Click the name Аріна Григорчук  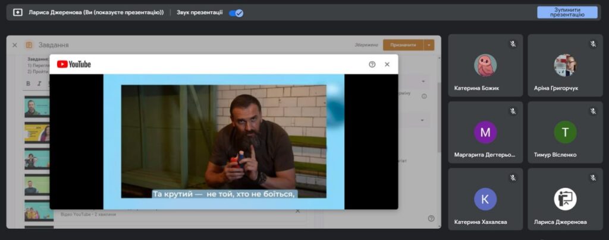(556, 88)
